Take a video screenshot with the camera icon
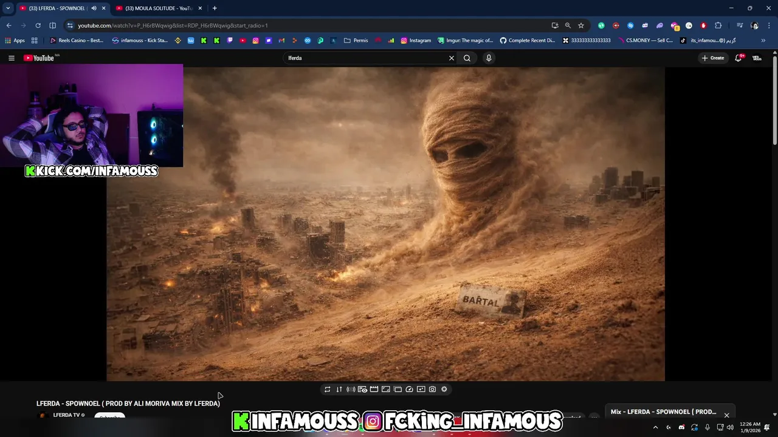This screenshot has height=437, width=778. click(x=432, y=389)
